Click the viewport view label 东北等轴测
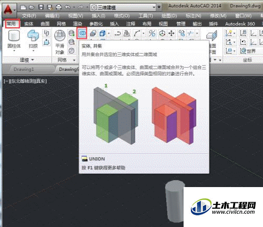263x227 pixels. point(22,81)
